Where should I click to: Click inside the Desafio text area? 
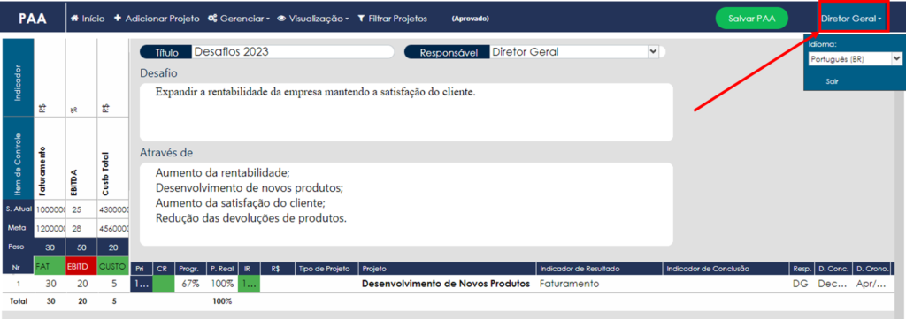(406, 112)
